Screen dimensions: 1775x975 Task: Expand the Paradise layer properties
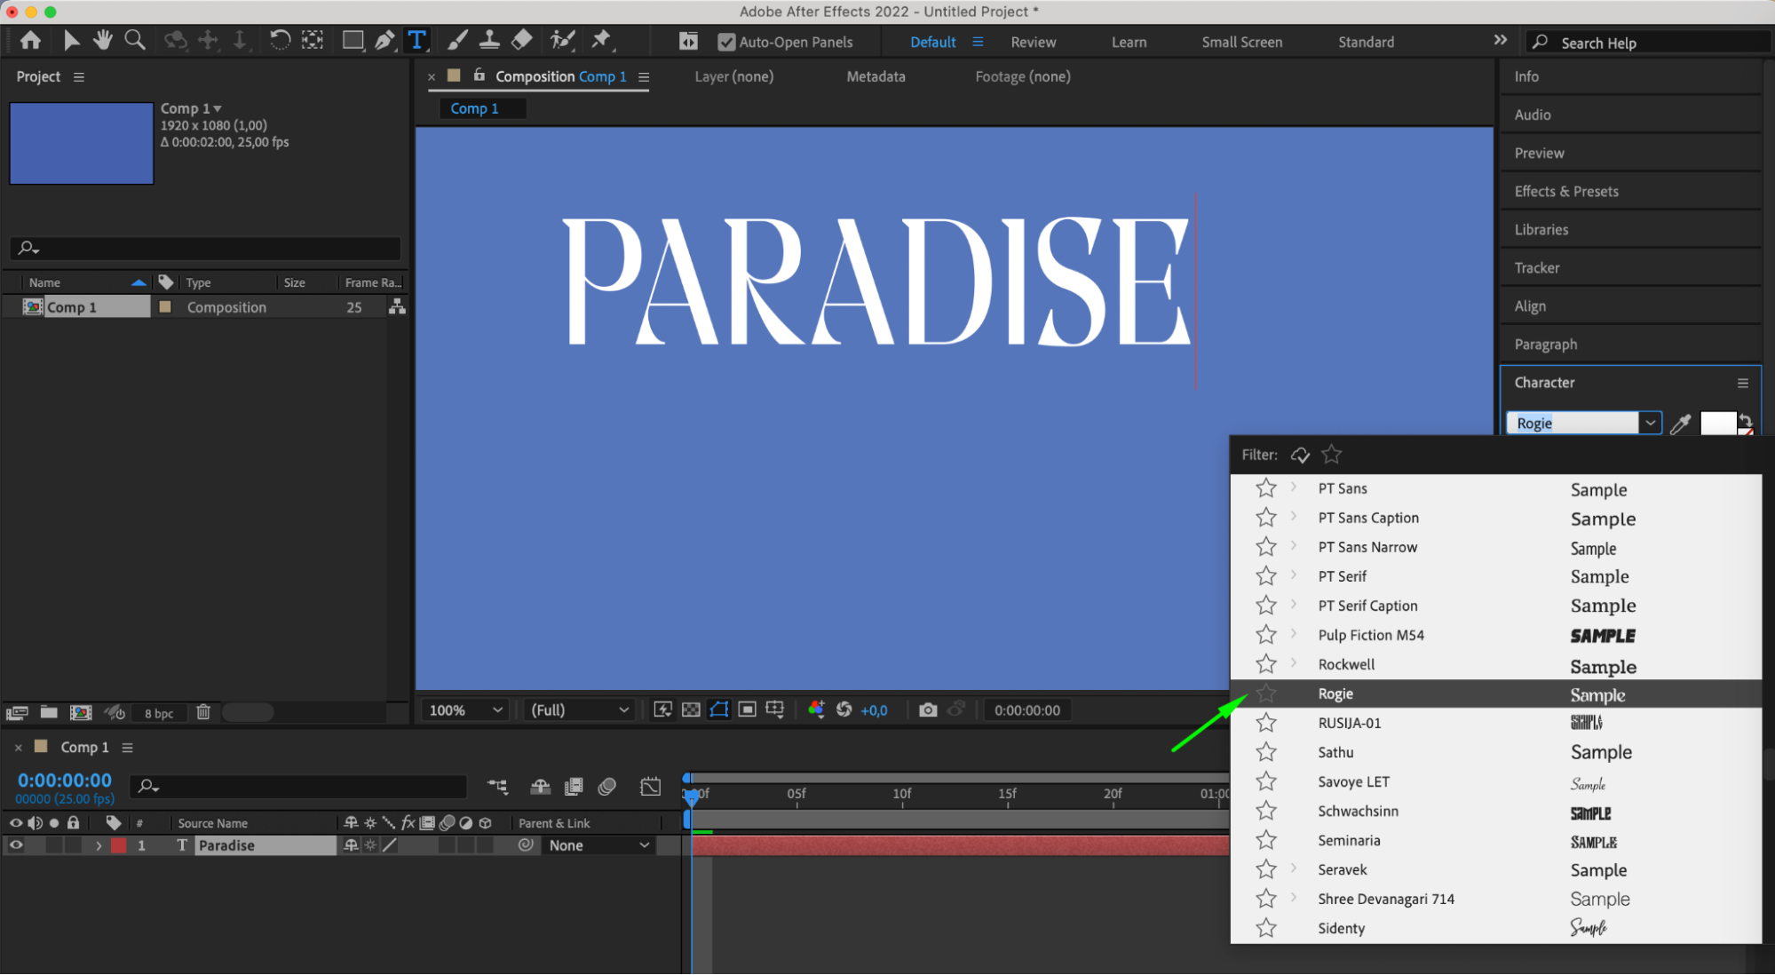point(99,845)
